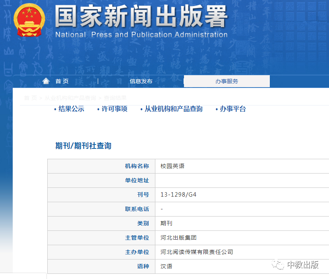Screen dimensions: 329x279
Task: Click the 主办单位 row label
Action: [x=137, y=252]
